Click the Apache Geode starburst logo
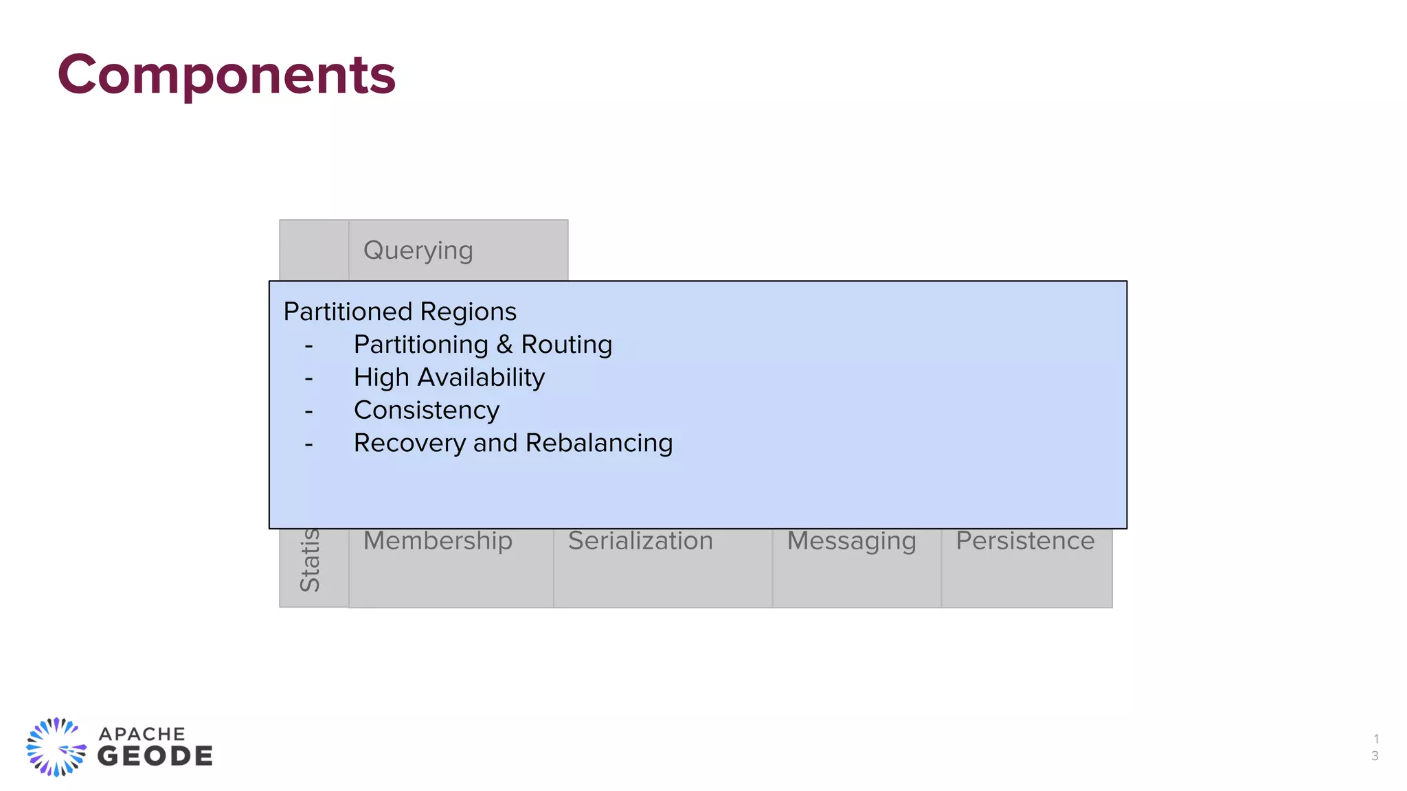The image size is (1407, 791). (x=56, y=747)
